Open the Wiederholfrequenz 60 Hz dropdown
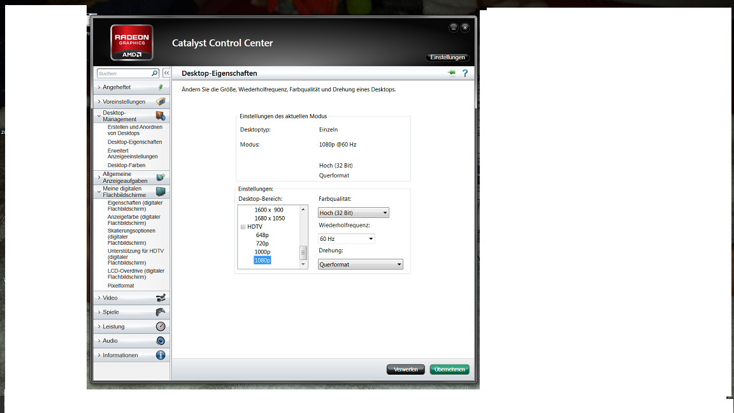Screen dimensions: 734x413 coord(347,239)
